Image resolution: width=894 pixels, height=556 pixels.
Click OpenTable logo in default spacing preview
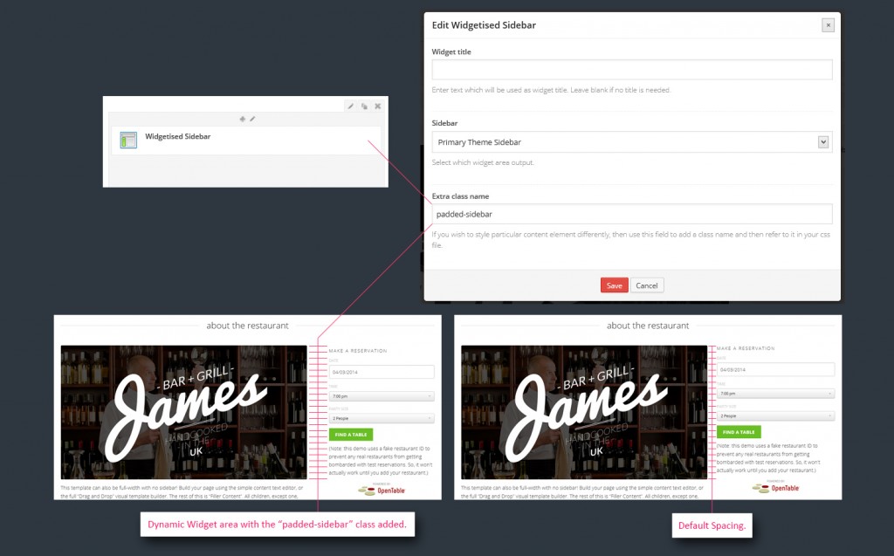775,488
